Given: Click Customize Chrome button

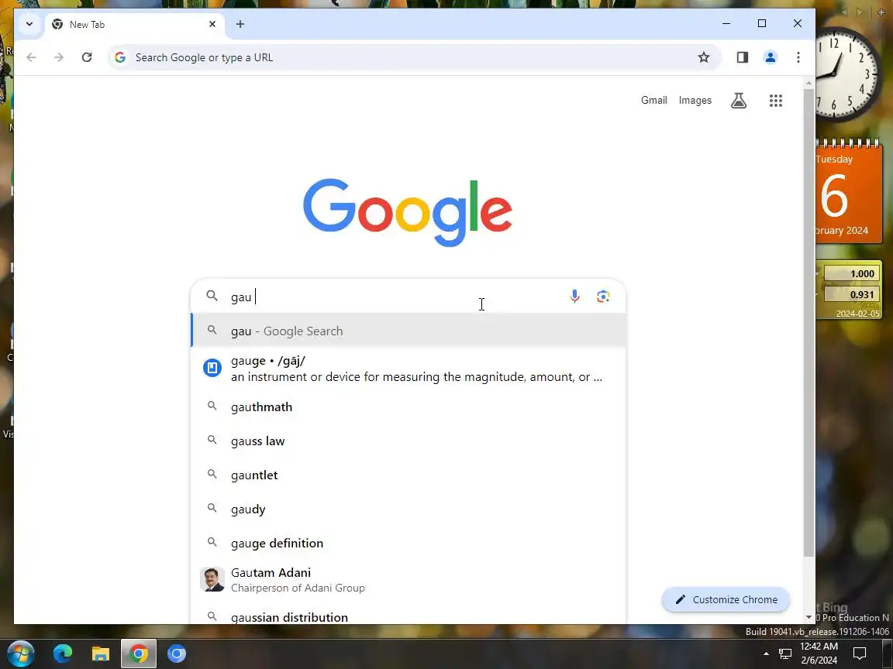Looking at the screenshot, I should [726, 599].
